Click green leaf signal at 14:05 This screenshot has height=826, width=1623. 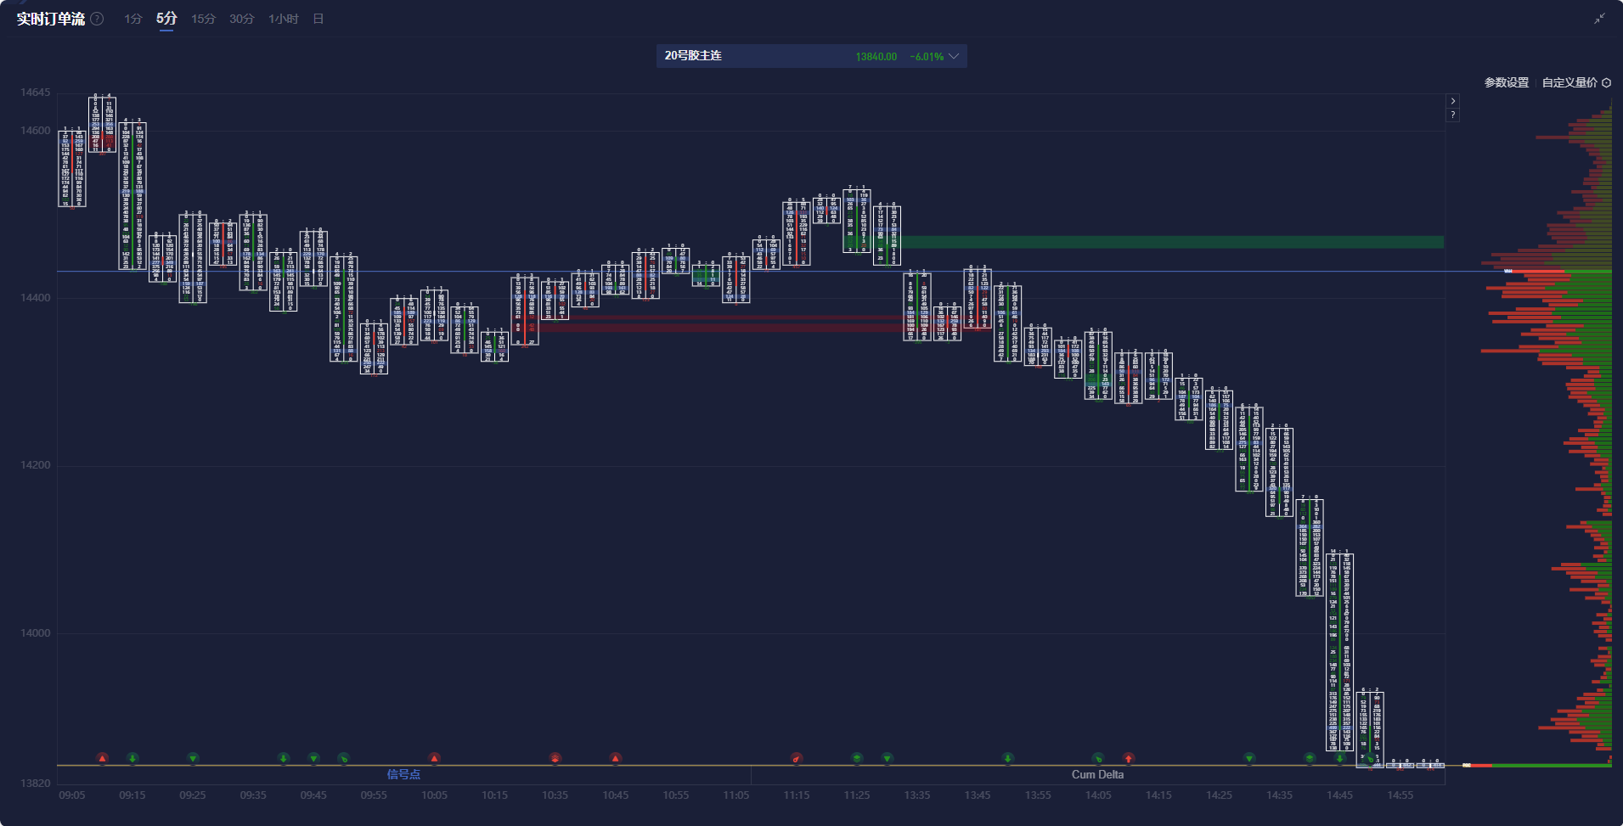click(1098, 758)
